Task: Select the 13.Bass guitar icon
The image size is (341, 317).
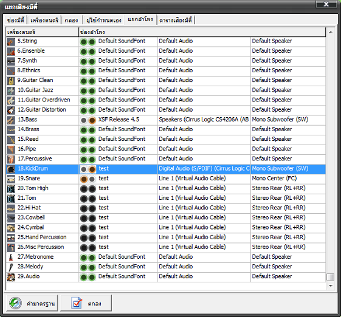Action: pyautogui.click(x=11, y=120)
